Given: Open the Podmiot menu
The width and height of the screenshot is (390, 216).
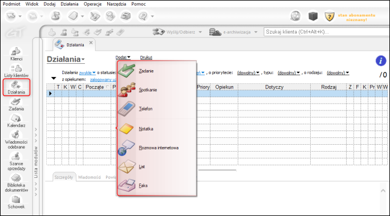Looking at the screenshot, I should (11, 4).
